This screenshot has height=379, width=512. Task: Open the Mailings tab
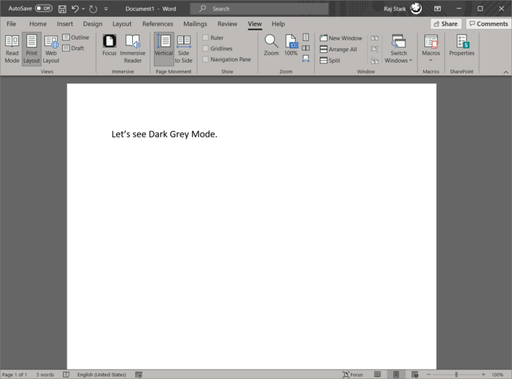[x=195, y=24]
